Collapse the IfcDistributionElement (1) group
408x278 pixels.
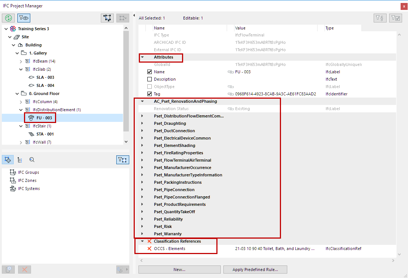pyautogui.click(x=21, y=110)
